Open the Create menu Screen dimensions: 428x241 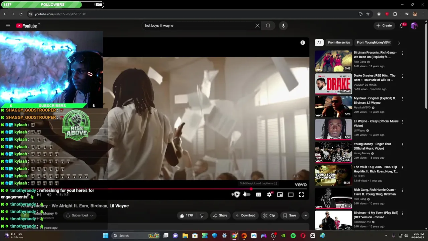(384, 25)
